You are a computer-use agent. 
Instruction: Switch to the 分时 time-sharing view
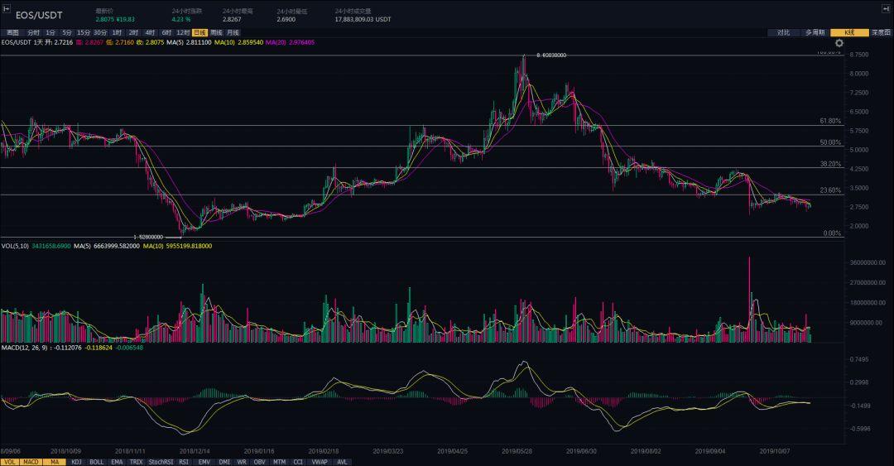34,32
